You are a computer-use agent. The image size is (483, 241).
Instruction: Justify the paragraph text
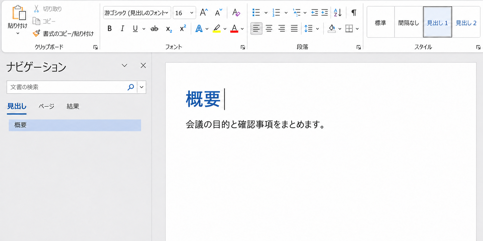[294, 28]
